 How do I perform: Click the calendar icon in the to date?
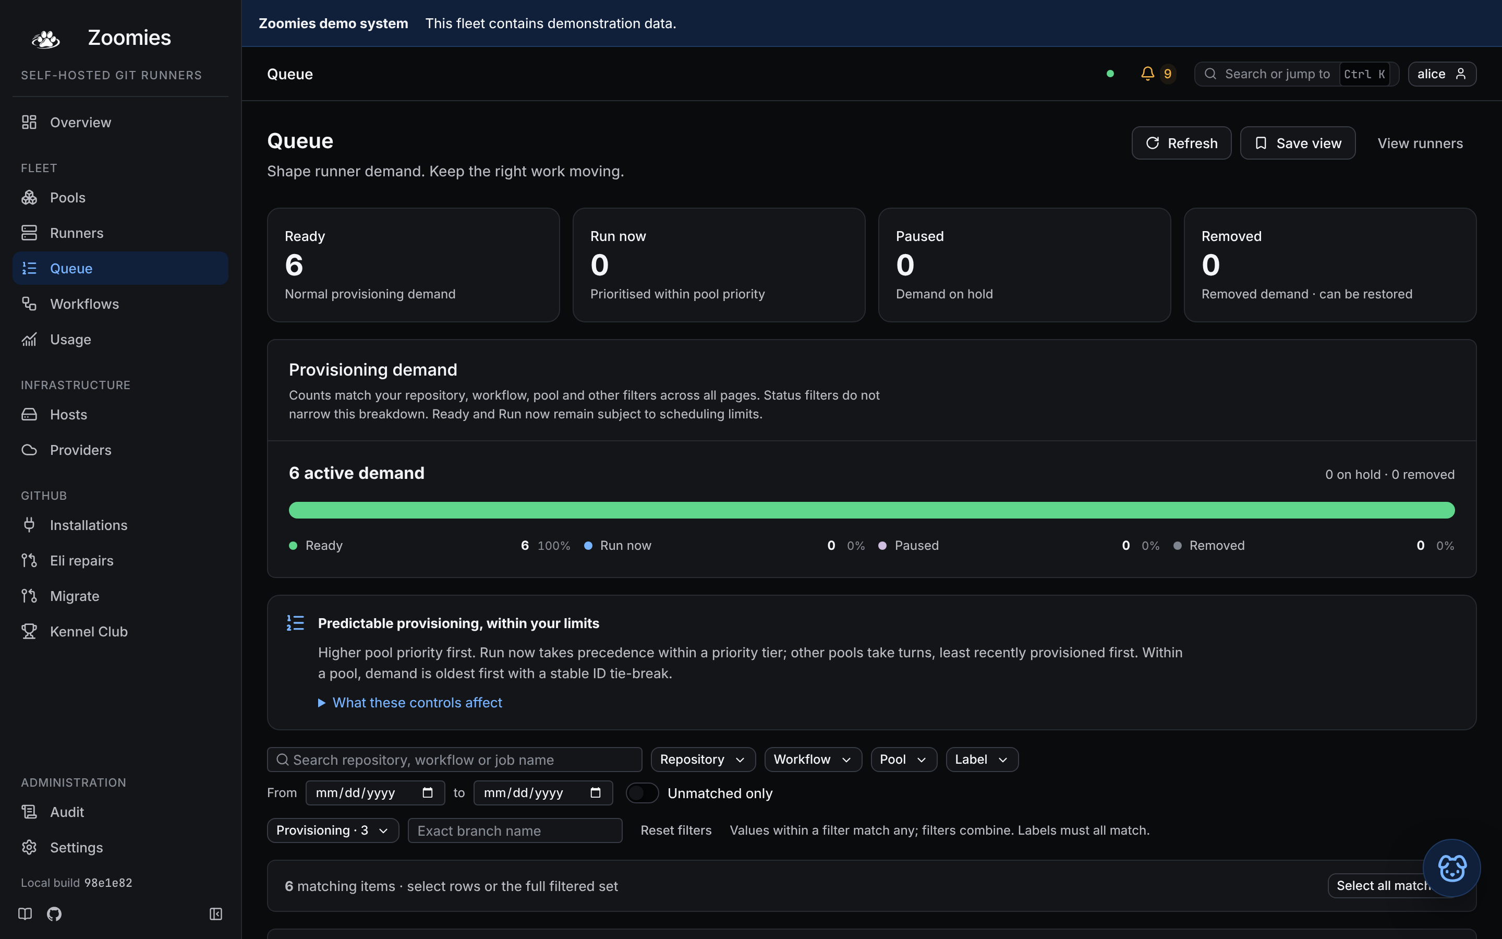tap(595, 792)
